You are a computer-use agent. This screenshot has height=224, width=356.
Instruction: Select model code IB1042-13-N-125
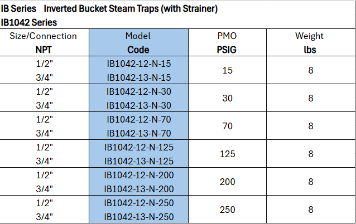click(x=138, y=161)
